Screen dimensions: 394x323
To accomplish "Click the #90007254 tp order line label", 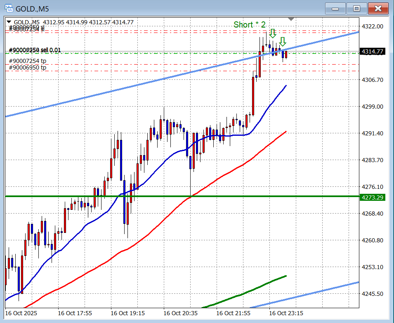I will (x=28, y=61).
